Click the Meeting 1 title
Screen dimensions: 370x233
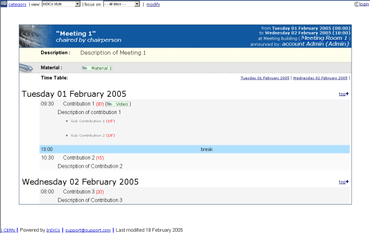(x=76, y=33)
